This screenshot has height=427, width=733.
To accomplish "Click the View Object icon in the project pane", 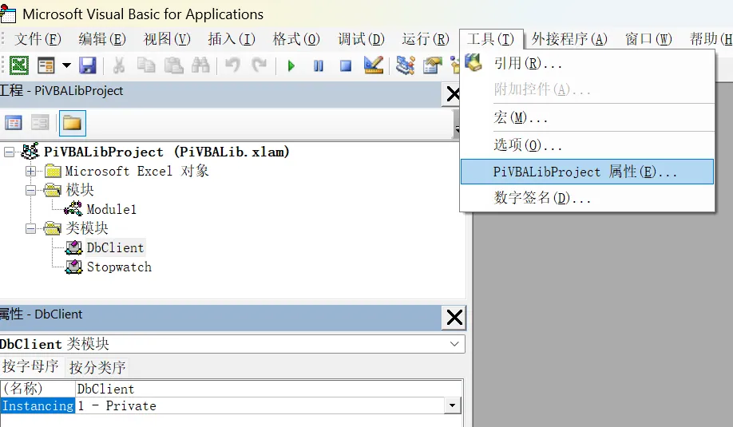I will (x=40, y=123).
